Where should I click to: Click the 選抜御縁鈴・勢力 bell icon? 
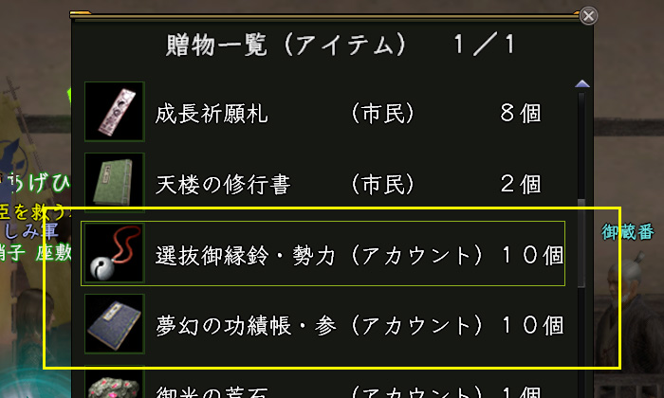tap(114, 253)
